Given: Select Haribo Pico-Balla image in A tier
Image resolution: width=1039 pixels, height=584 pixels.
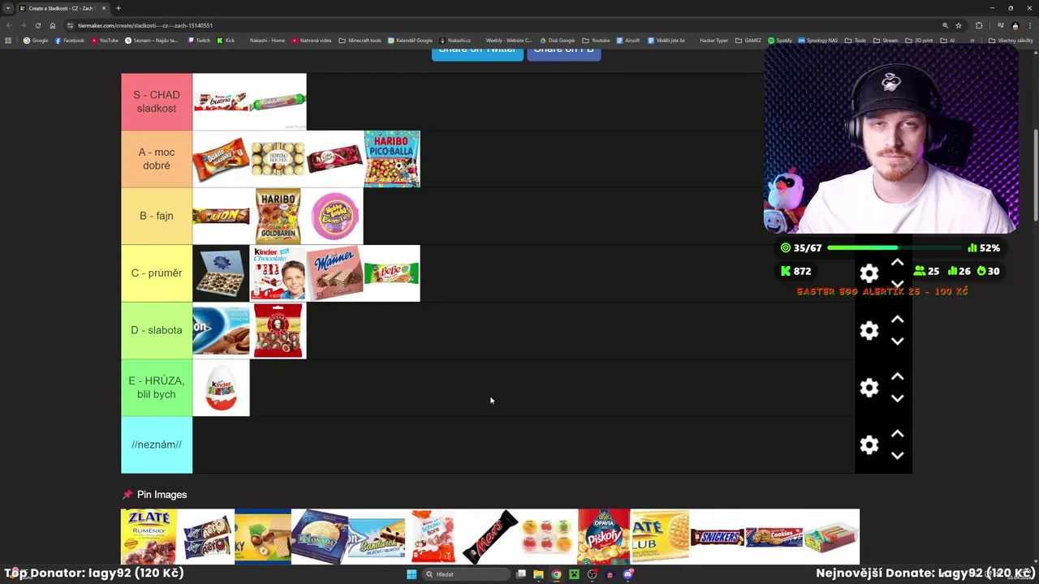Looking at the screenshot, I should coord(392,159).
